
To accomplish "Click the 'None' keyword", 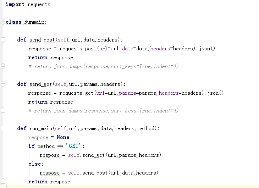I will click(x=63, y=137).
